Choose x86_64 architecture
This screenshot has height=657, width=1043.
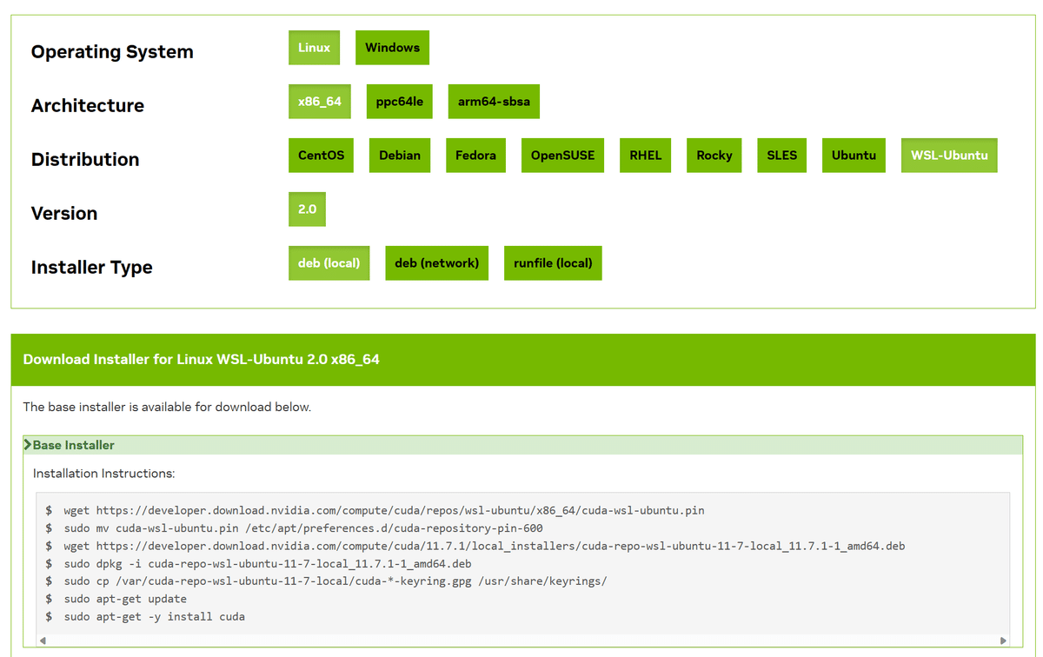click(x=320, y=102)
